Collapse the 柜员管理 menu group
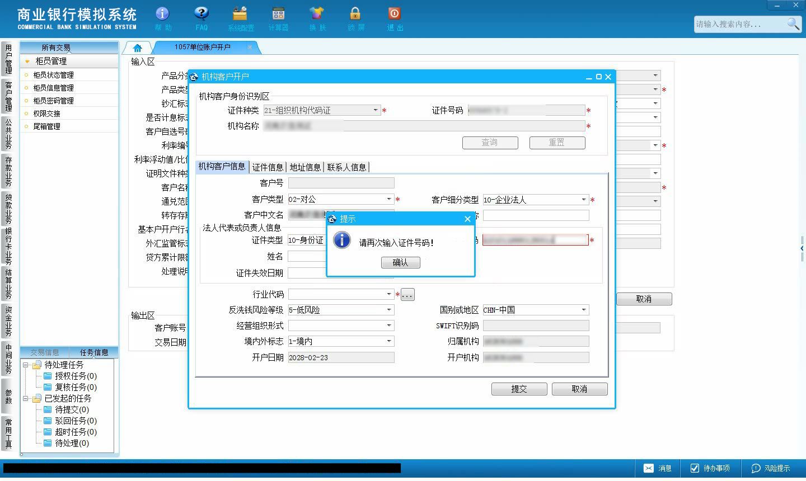Screen dimensions: 806x481 click(x=26, y=61)
